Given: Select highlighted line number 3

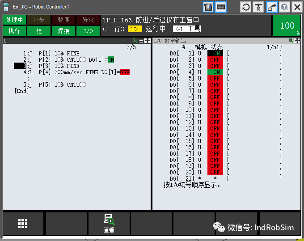Looking at the screenshot, I should tap(20, 66).
